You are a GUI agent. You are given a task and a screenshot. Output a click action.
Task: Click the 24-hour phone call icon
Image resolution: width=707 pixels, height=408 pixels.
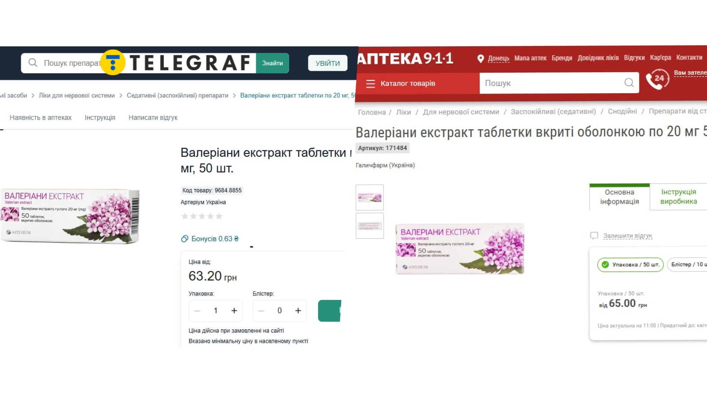point(657,78)
